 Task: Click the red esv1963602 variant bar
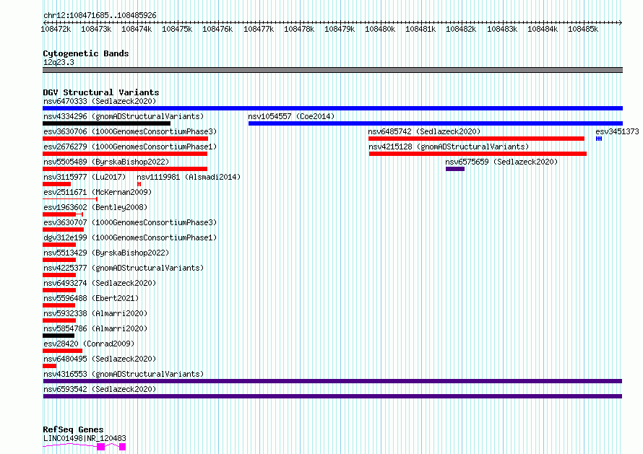click(x=63, y=214)
